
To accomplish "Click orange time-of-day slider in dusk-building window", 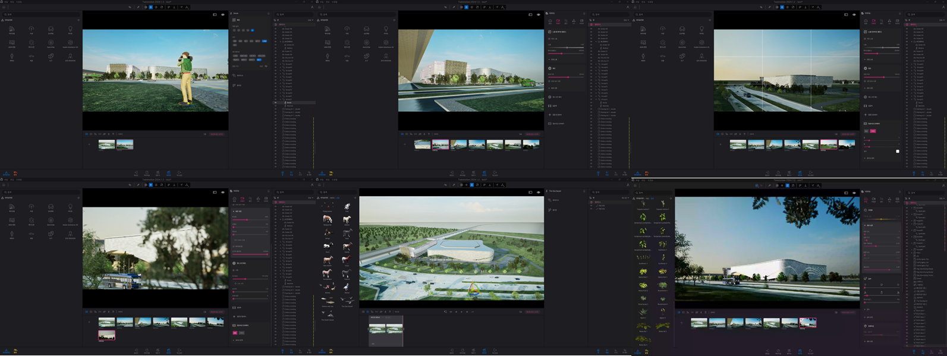I will tap(881, 219).
